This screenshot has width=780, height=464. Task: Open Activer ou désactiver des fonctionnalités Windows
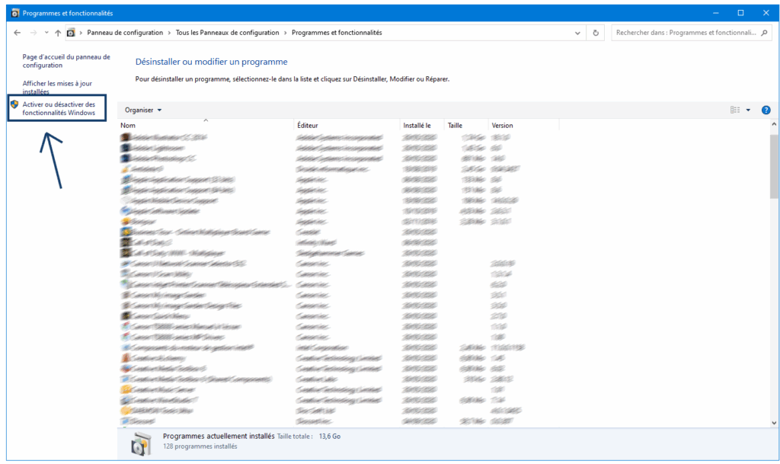(59, 108)
